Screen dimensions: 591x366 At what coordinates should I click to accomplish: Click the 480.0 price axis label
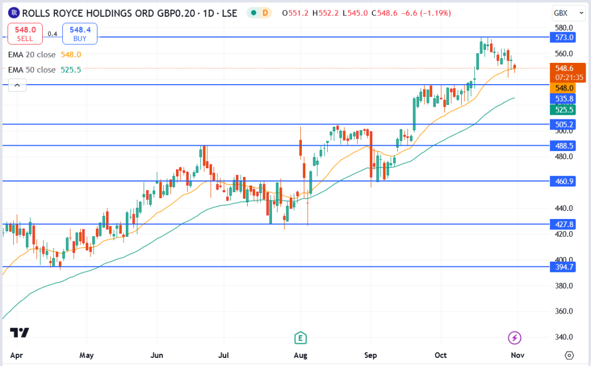564,157
